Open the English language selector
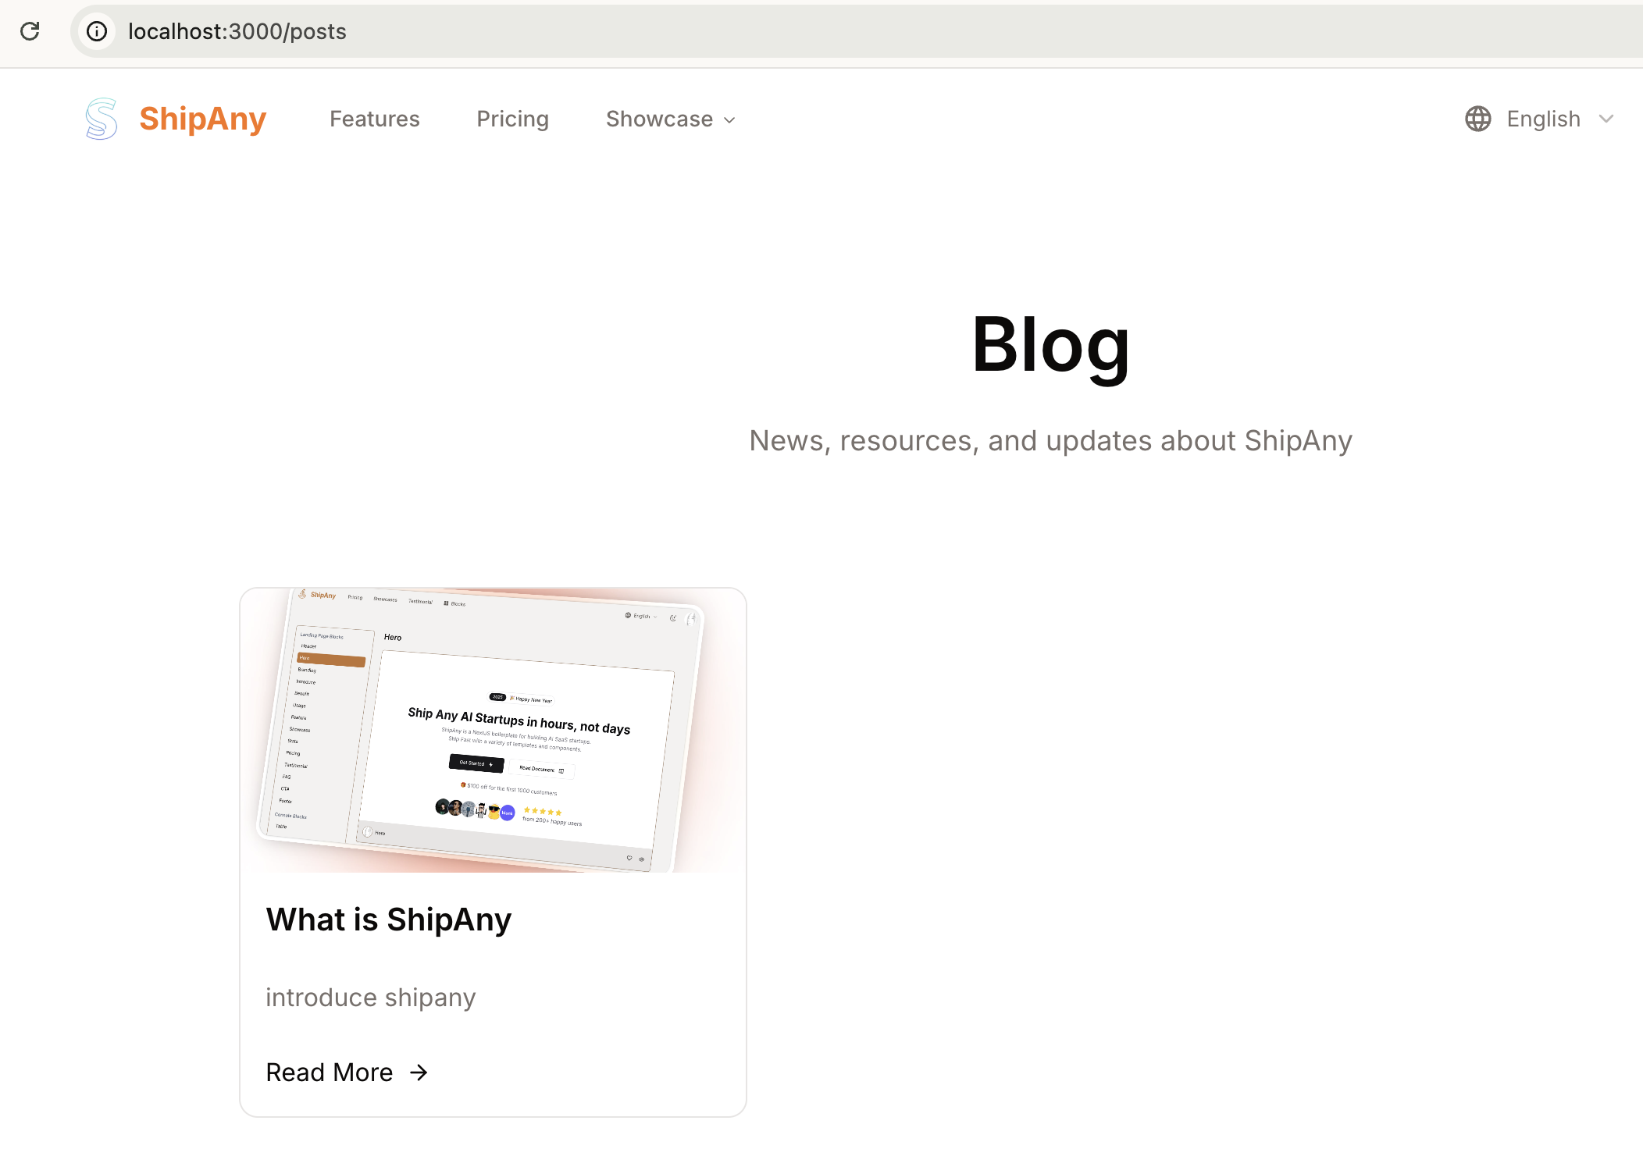1643x1149 pixels. coord(1543,119)
